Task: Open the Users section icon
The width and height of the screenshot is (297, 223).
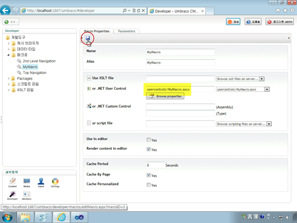Action: (41, 182)
